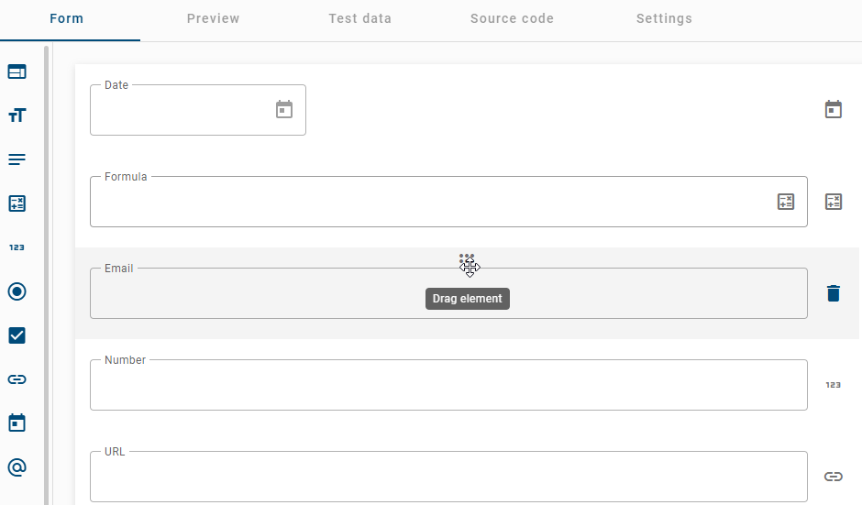
Task: Open the Preview tab
Action: (x=214, y=18)
